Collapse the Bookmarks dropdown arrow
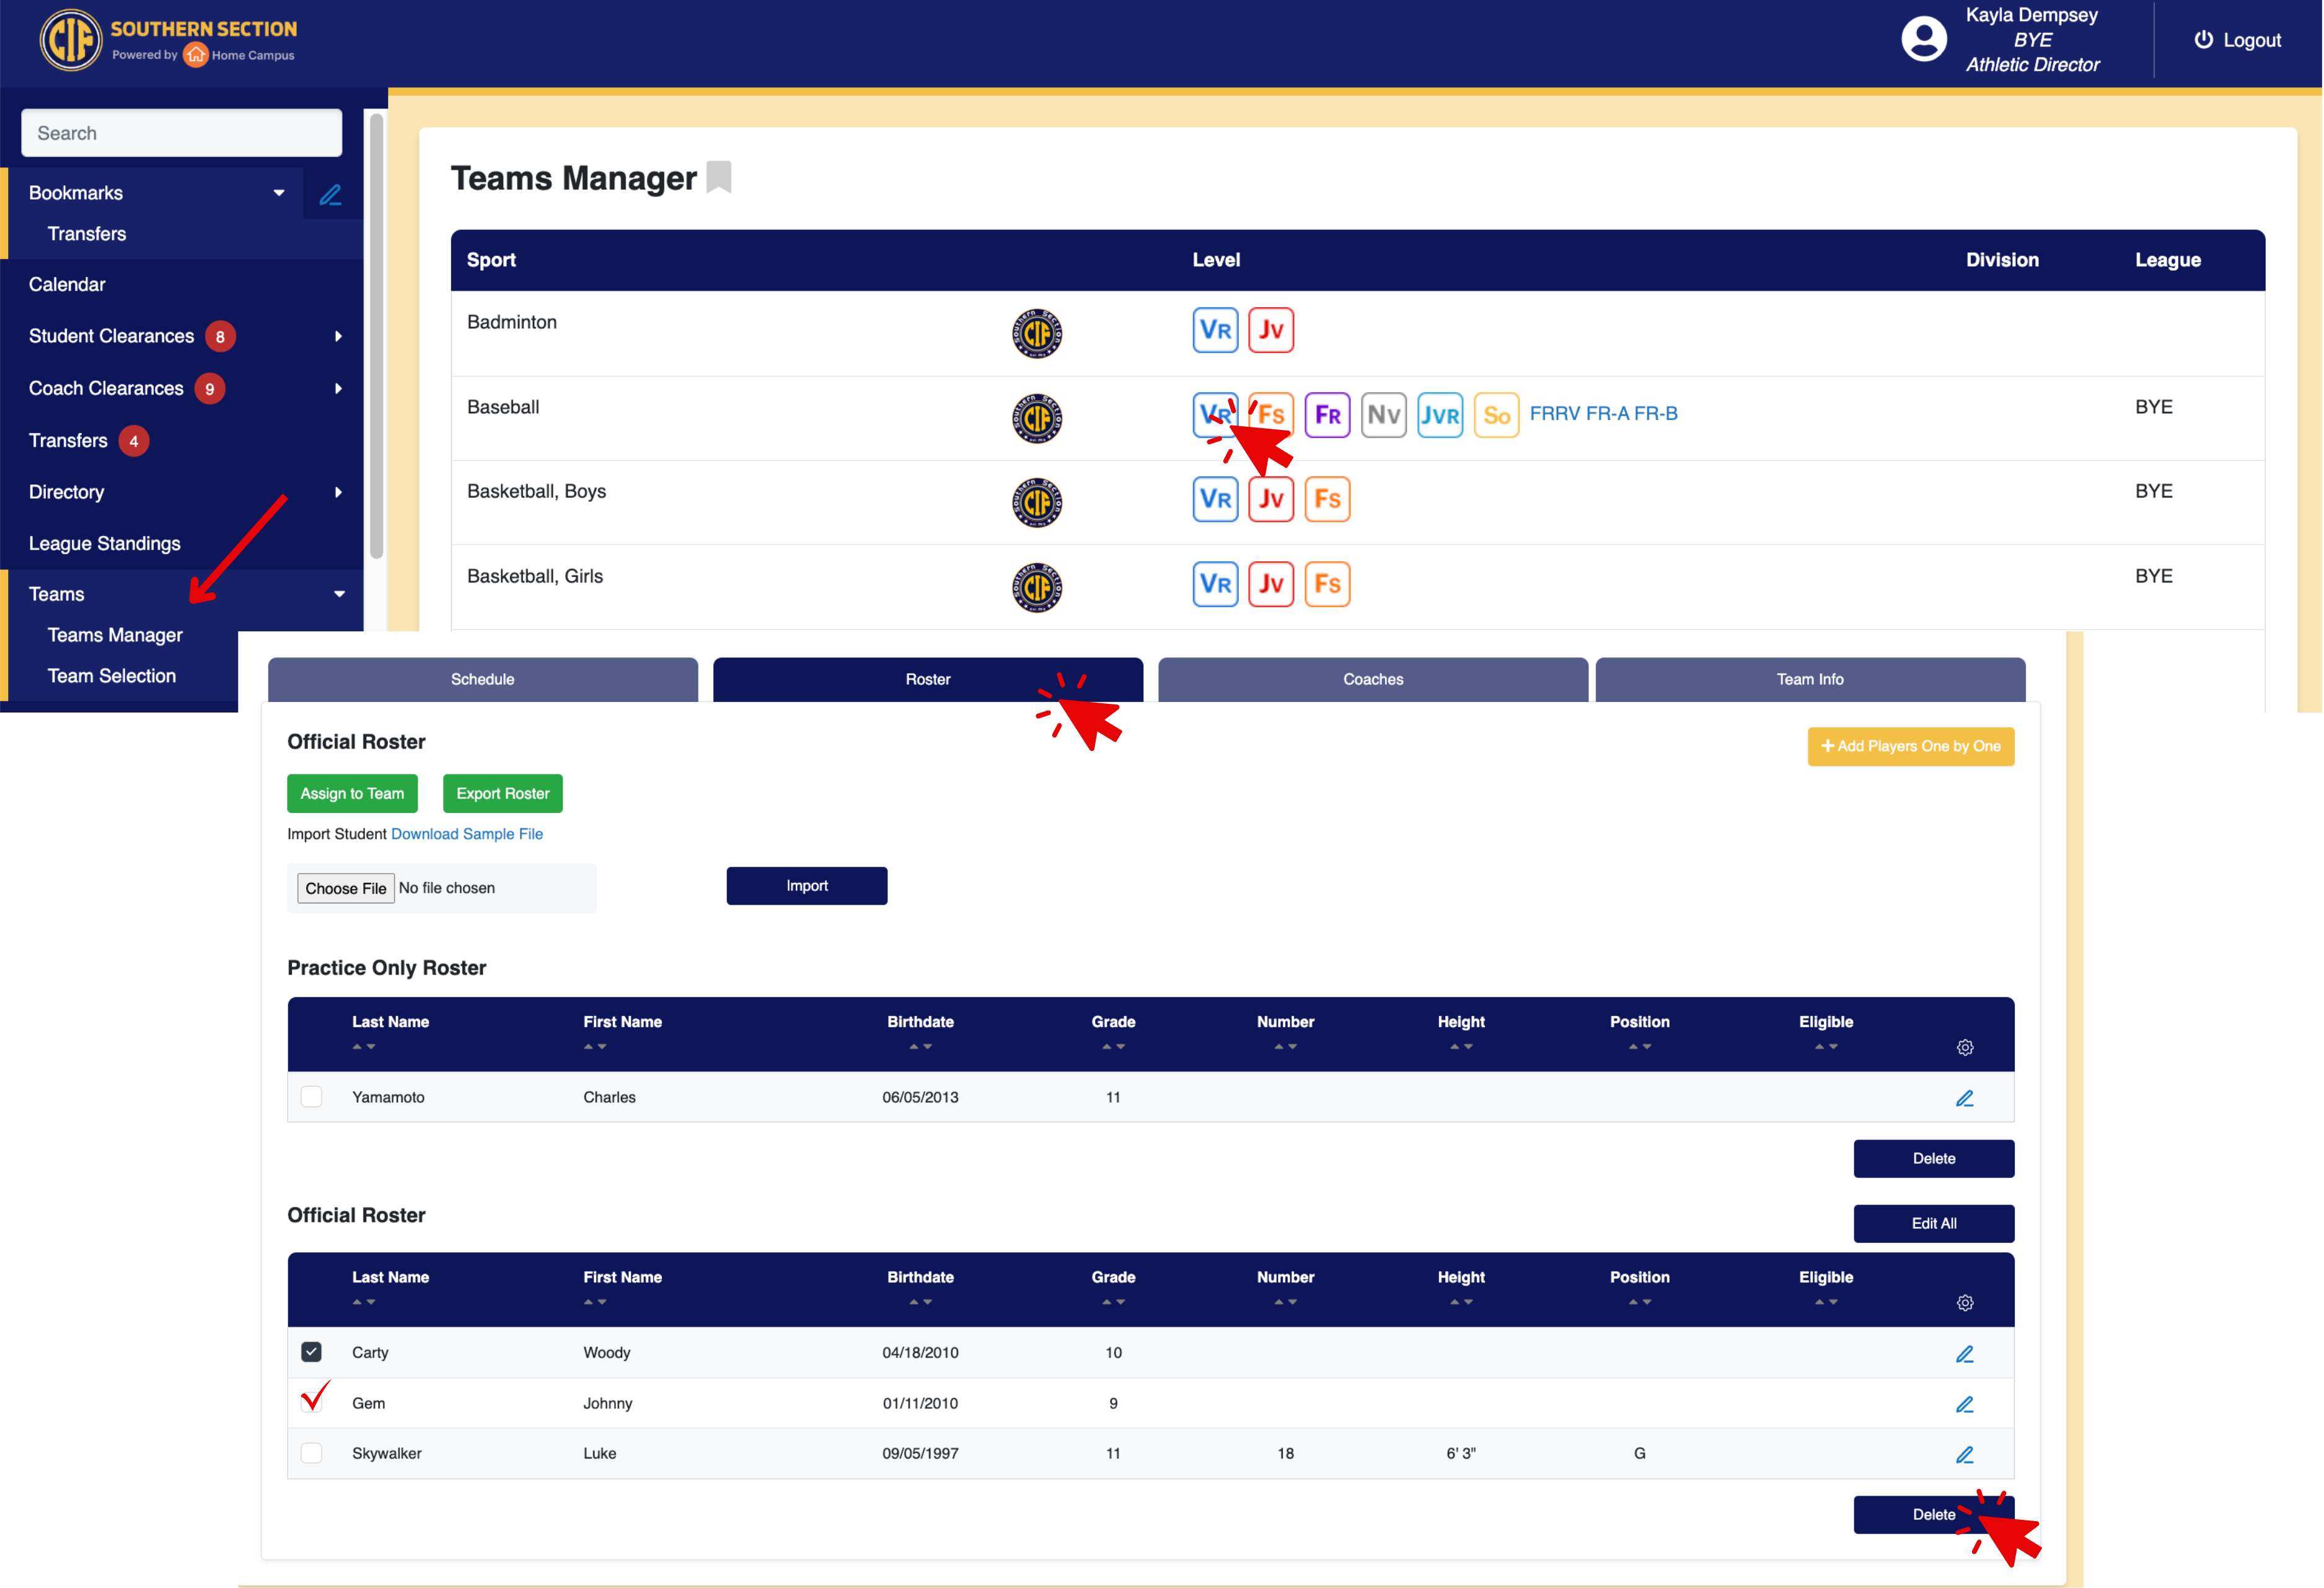Image resolution: width=2324 pixels, height=1588 pixels. tap(279, 193)
